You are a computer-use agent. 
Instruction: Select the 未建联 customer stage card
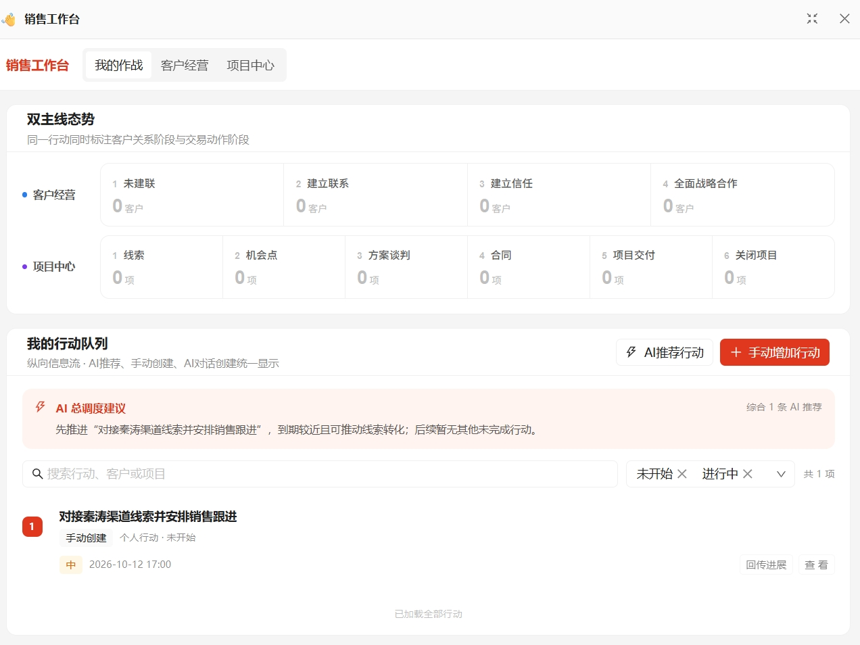[192, 195]
